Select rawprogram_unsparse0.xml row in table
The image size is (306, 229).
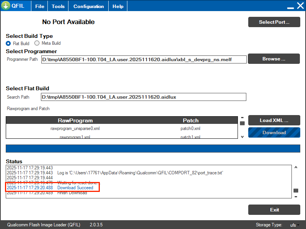click(75, 129)
